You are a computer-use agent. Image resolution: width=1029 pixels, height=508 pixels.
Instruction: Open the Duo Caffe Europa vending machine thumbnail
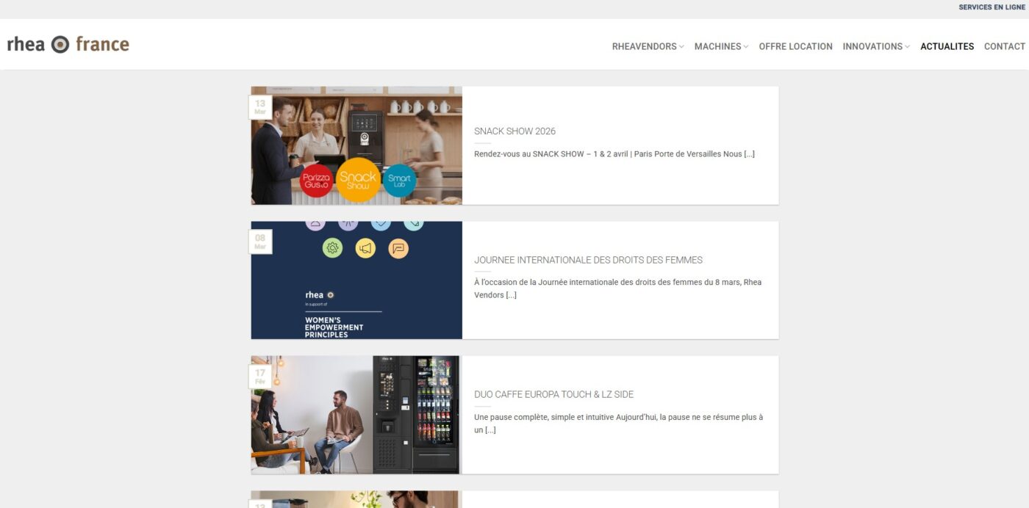tap(356, 415)
